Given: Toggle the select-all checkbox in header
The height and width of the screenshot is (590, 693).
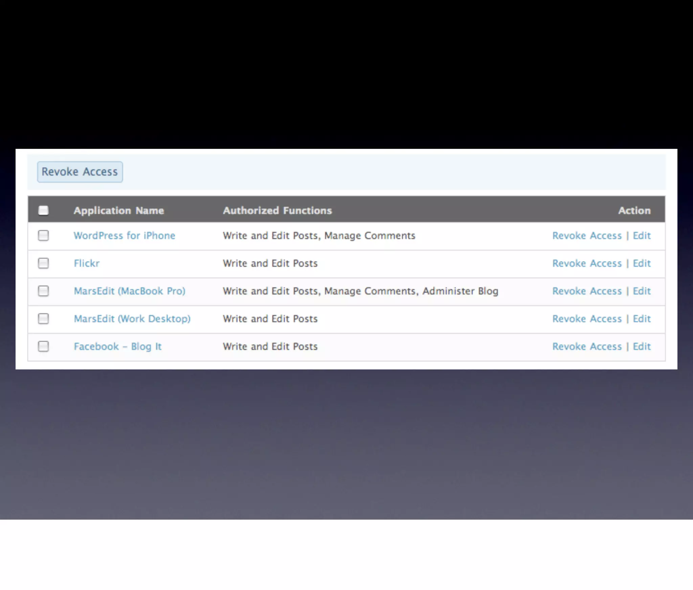Looking at the screenshot, I should (43, 210).
